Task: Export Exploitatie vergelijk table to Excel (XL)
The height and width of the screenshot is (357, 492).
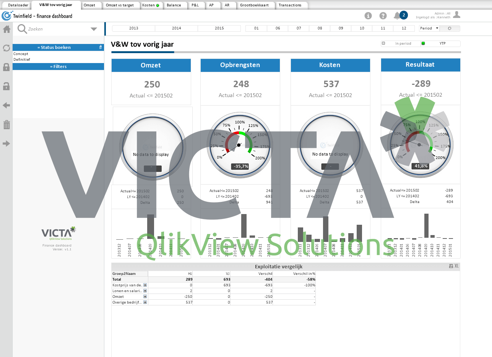Action: (x=456, y=266)
